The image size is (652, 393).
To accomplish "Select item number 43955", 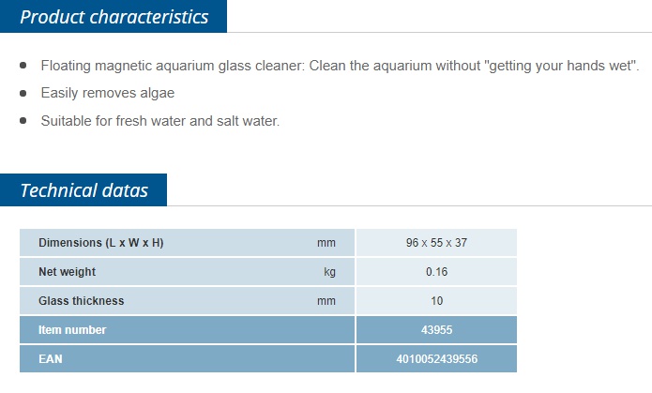I will pos(436,330).
